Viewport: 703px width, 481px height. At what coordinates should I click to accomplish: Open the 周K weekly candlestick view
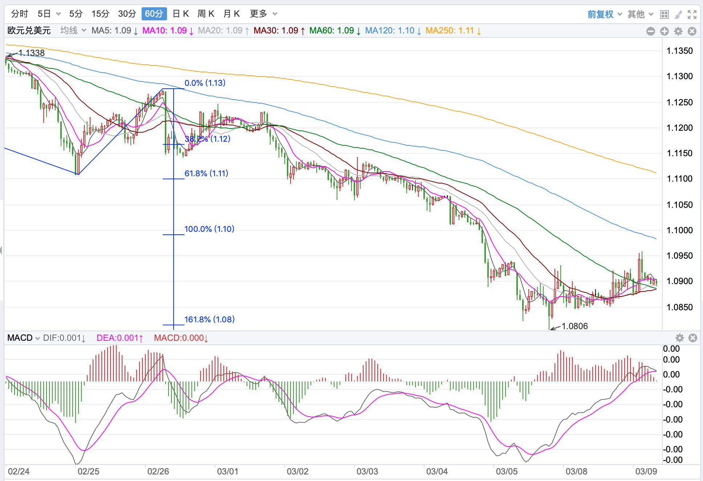(x=206, y=14)
